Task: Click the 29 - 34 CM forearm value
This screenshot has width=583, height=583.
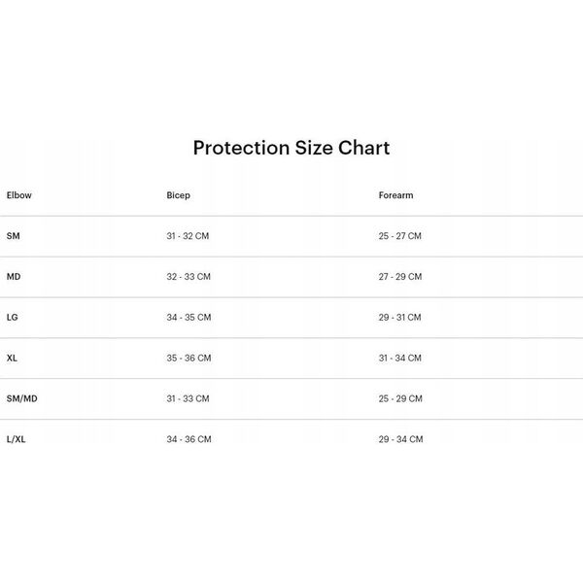Action: click(x=400, y=439)
